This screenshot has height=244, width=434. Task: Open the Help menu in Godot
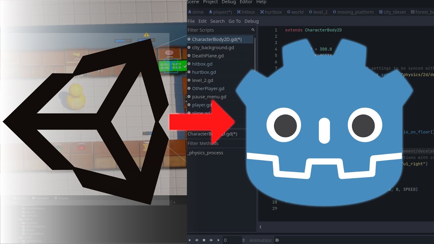pos(261,2)
